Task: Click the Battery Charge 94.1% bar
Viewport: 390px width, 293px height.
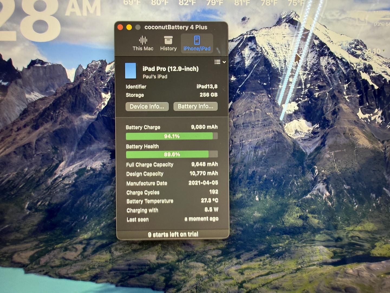Action: tap(172, 136)
